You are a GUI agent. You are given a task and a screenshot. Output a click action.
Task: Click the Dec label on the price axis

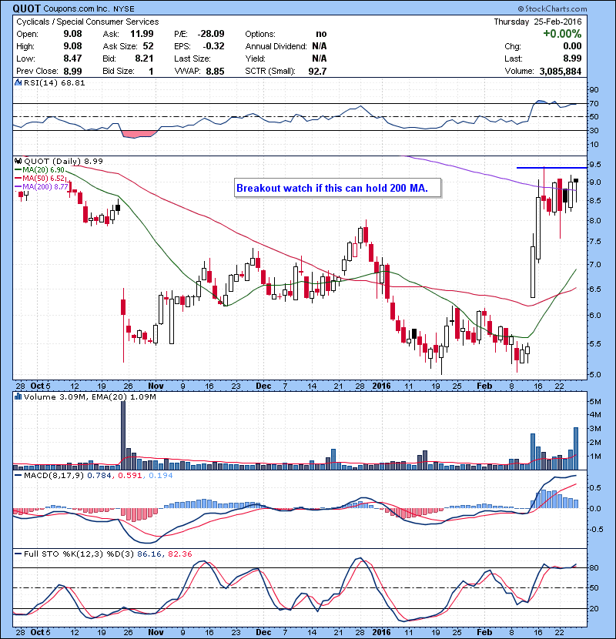point(263,386)
